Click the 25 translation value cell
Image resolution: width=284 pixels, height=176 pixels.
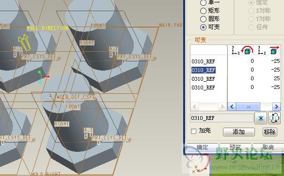pos(277,78)
